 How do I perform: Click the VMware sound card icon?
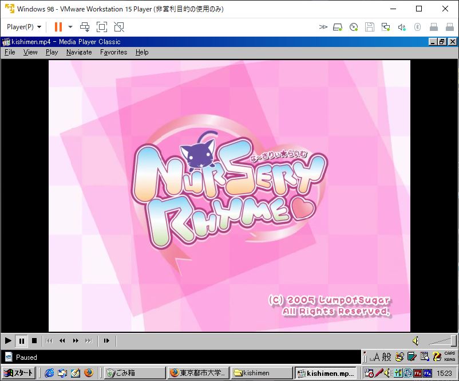coord(402,28)
